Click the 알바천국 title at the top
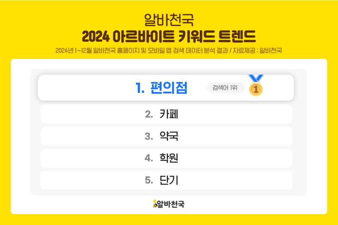The image size is (338, 225). [169, 19]
